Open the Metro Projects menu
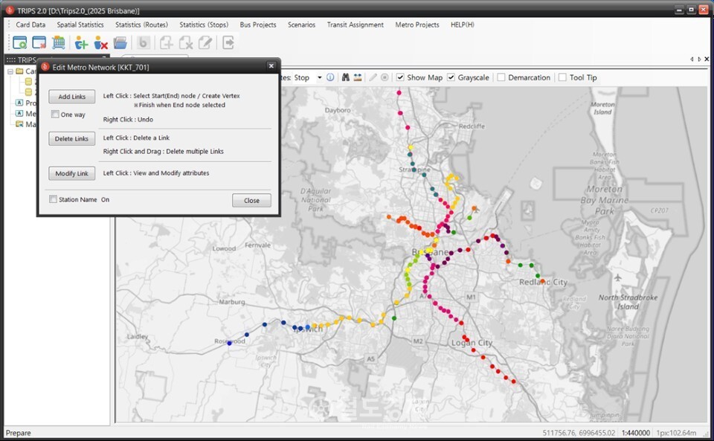The image size is (714, 441). (417, 25)
